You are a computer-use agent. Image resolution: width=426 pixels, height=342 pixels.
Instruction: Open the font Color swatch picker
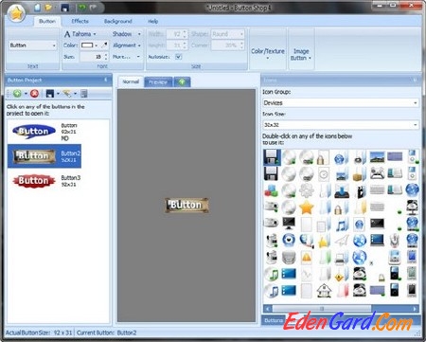coord(90,45)
